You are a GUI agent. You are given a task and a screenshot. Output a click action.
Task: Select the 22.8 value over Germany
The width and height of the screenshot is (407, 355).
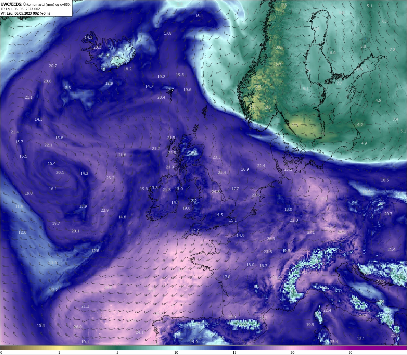294,220
